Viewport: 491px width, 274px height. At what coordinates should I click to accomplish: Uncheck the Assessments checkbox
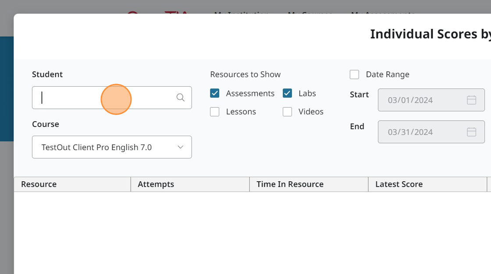click(x=215, y=93)
